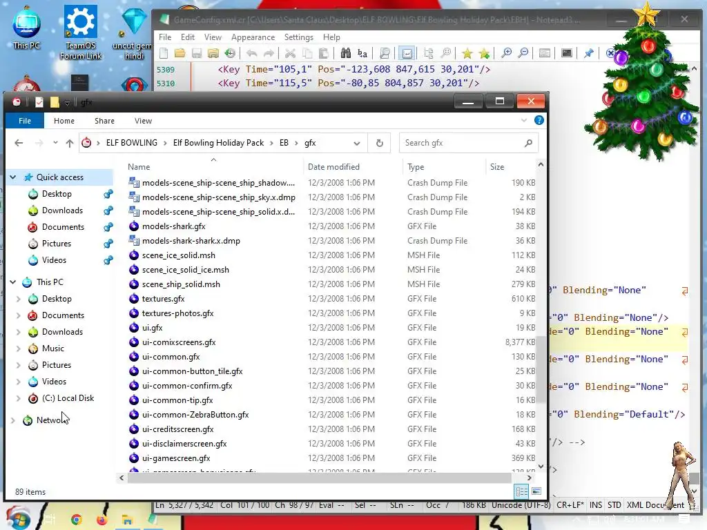This screenshot has width=707, height=530.
Task: Click the cut scissors icon in Notepad3
Action: click(291, 54)
